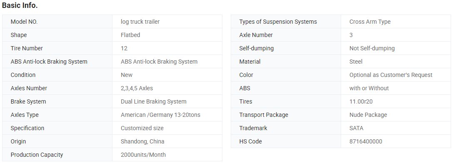
Task: Click the Basic Info. heading
Action: click(20, 5)
